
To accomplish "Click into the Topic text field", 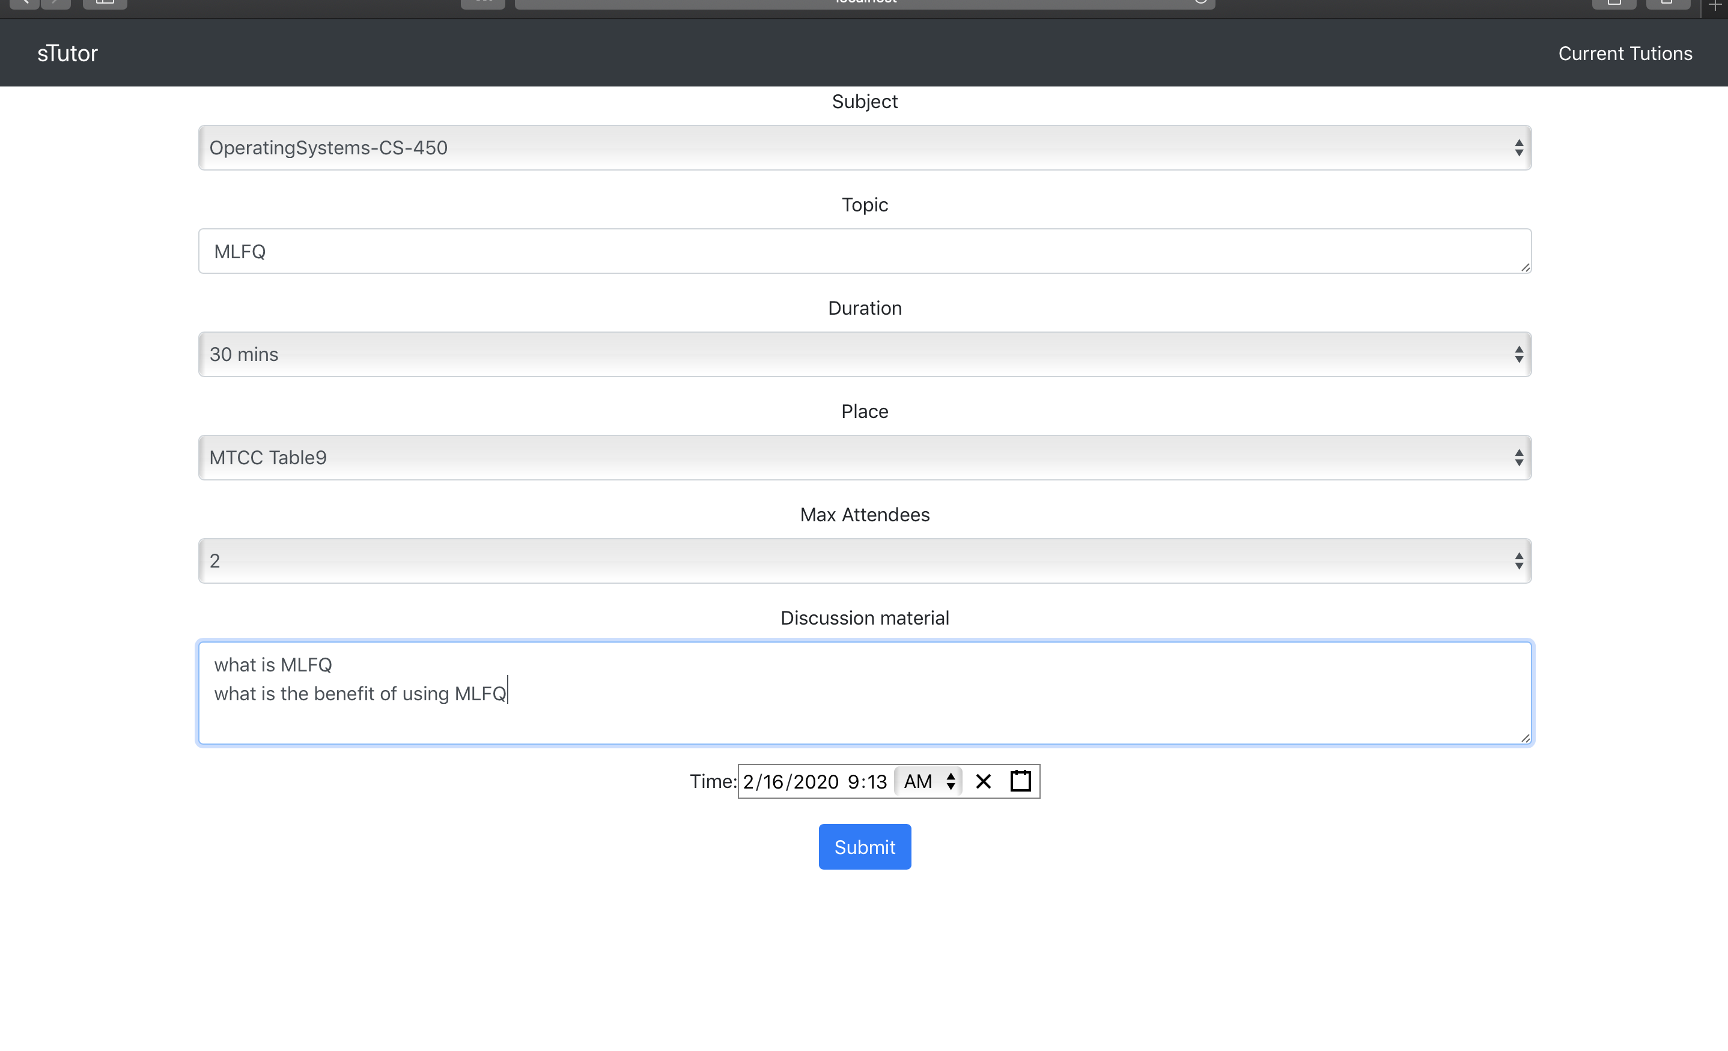I will point(864,251).
